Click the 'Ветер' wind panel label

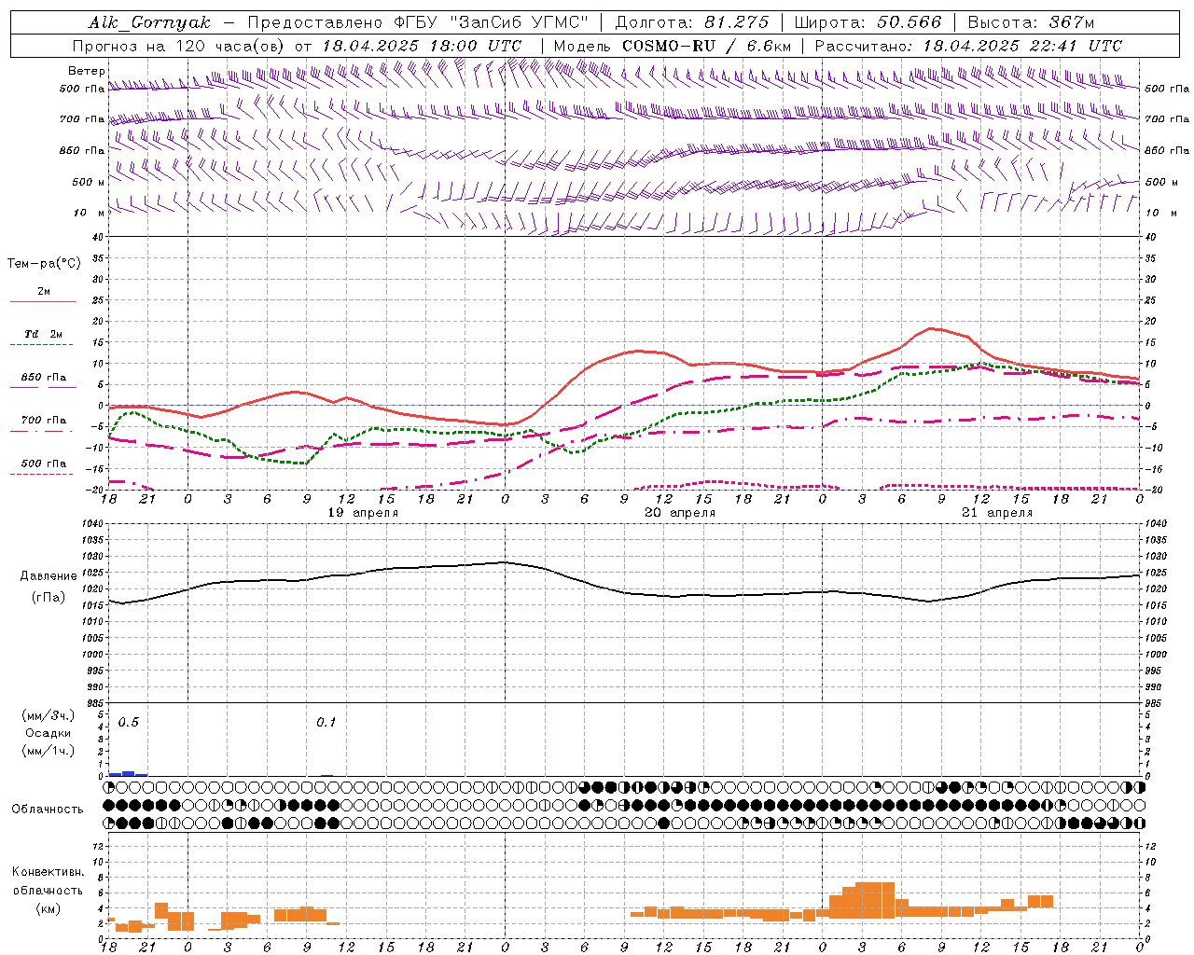(x=87, y=71)
